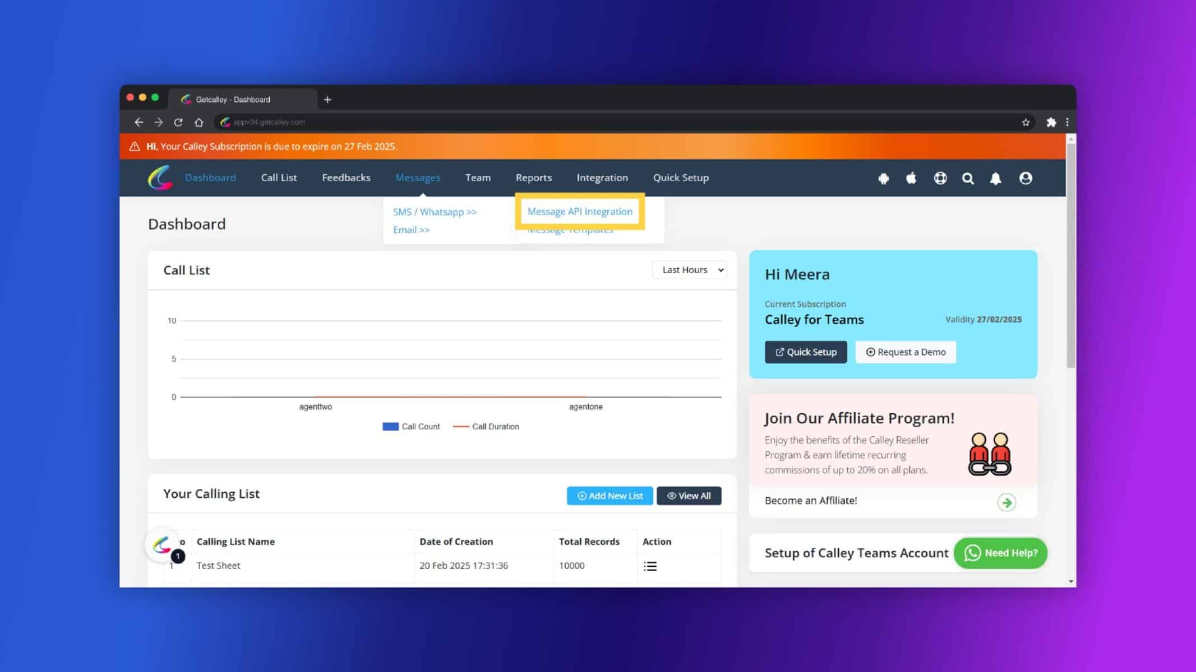Open the Android app icon
1196x672 pixels.
point(884,178)
